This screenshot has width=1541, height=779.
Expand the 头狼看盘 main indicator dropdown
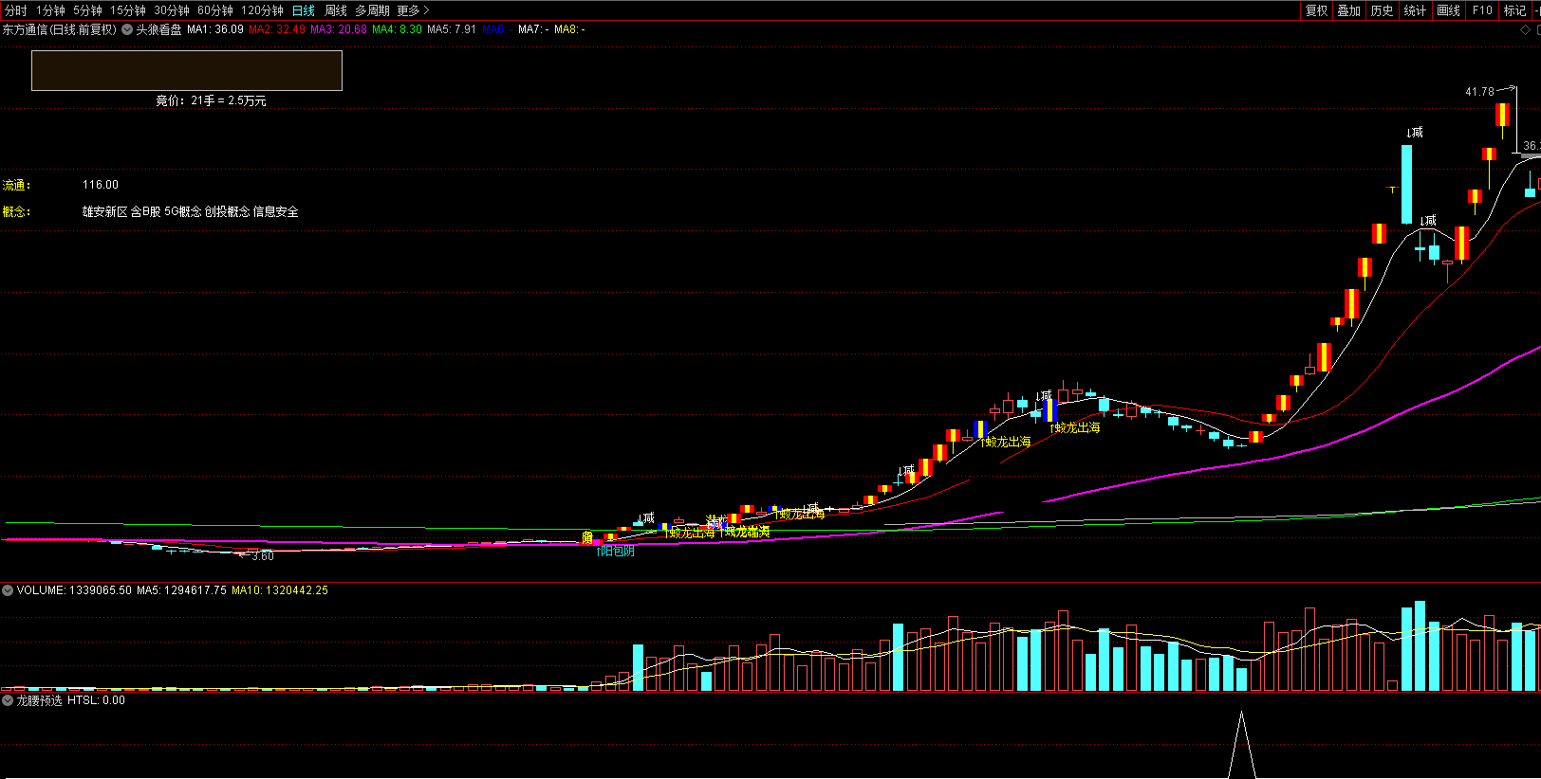[x=127, y=29]
